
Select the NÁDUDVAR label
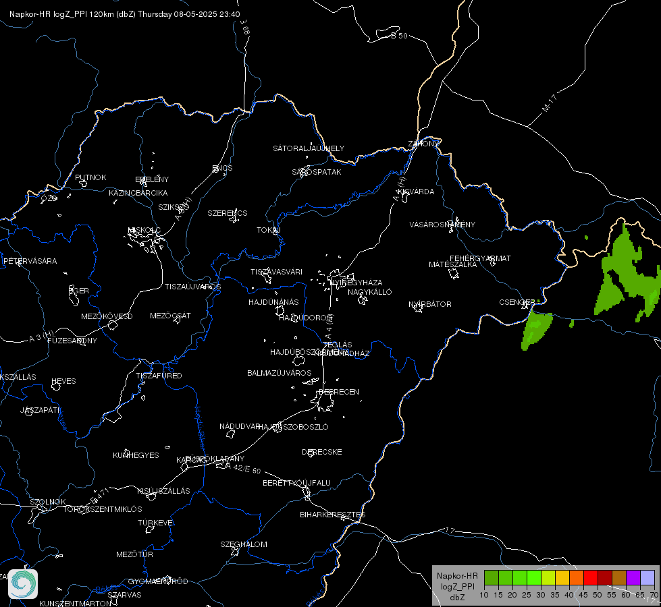(x=240, y=426)
